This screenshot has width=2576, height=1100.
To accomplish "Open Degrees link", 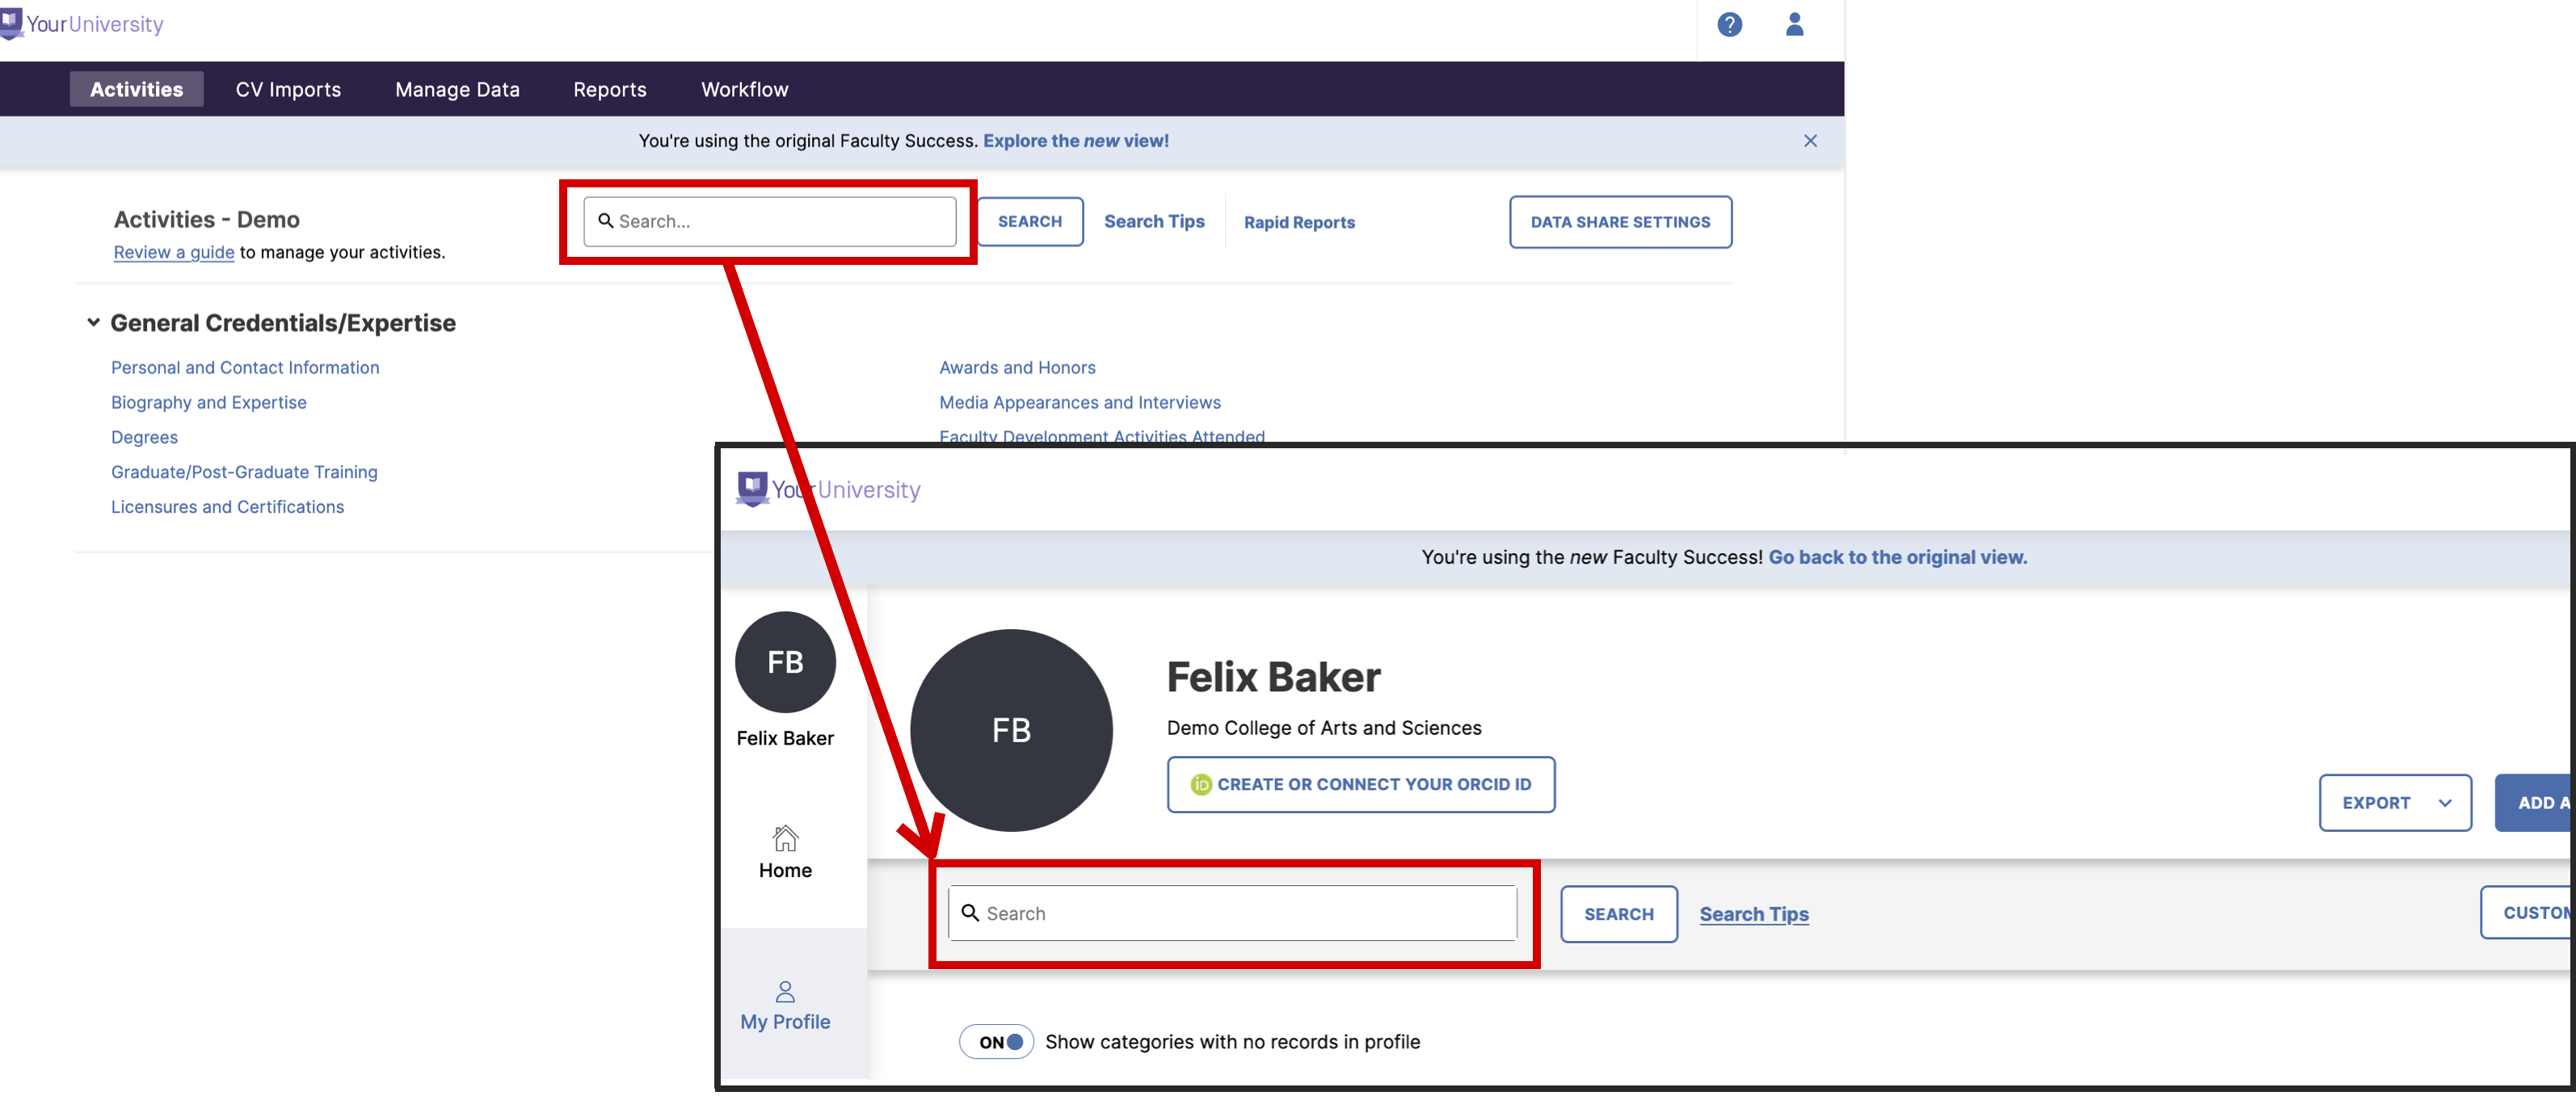I will (144, 438).
